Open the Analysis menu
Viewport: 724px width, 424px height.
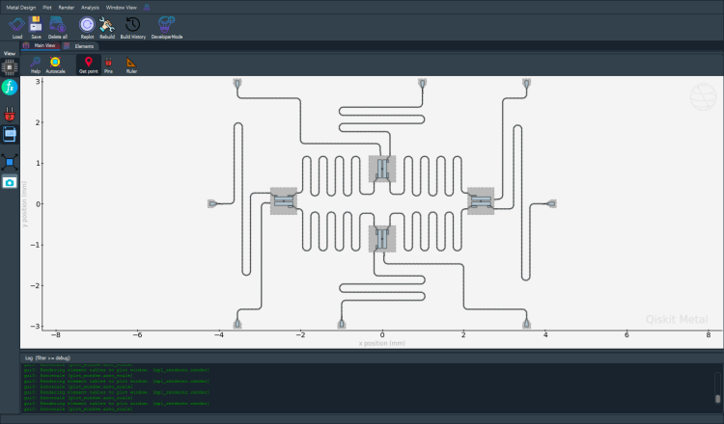(x=90, y=8)
